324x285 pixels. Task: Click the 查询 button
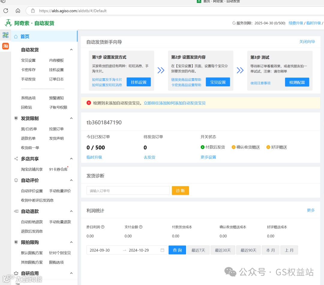tap(177, 250)
